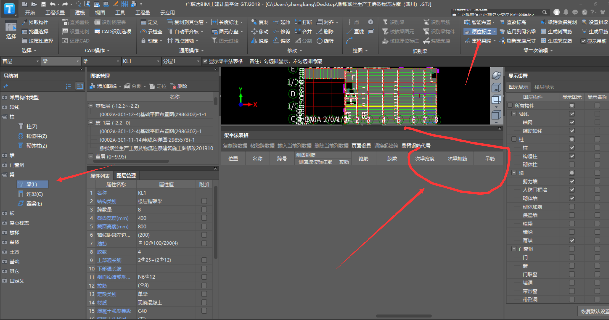Open 原位标注 dropdown in ribbon
The image size is (609, 320).
tap(495, 32)
